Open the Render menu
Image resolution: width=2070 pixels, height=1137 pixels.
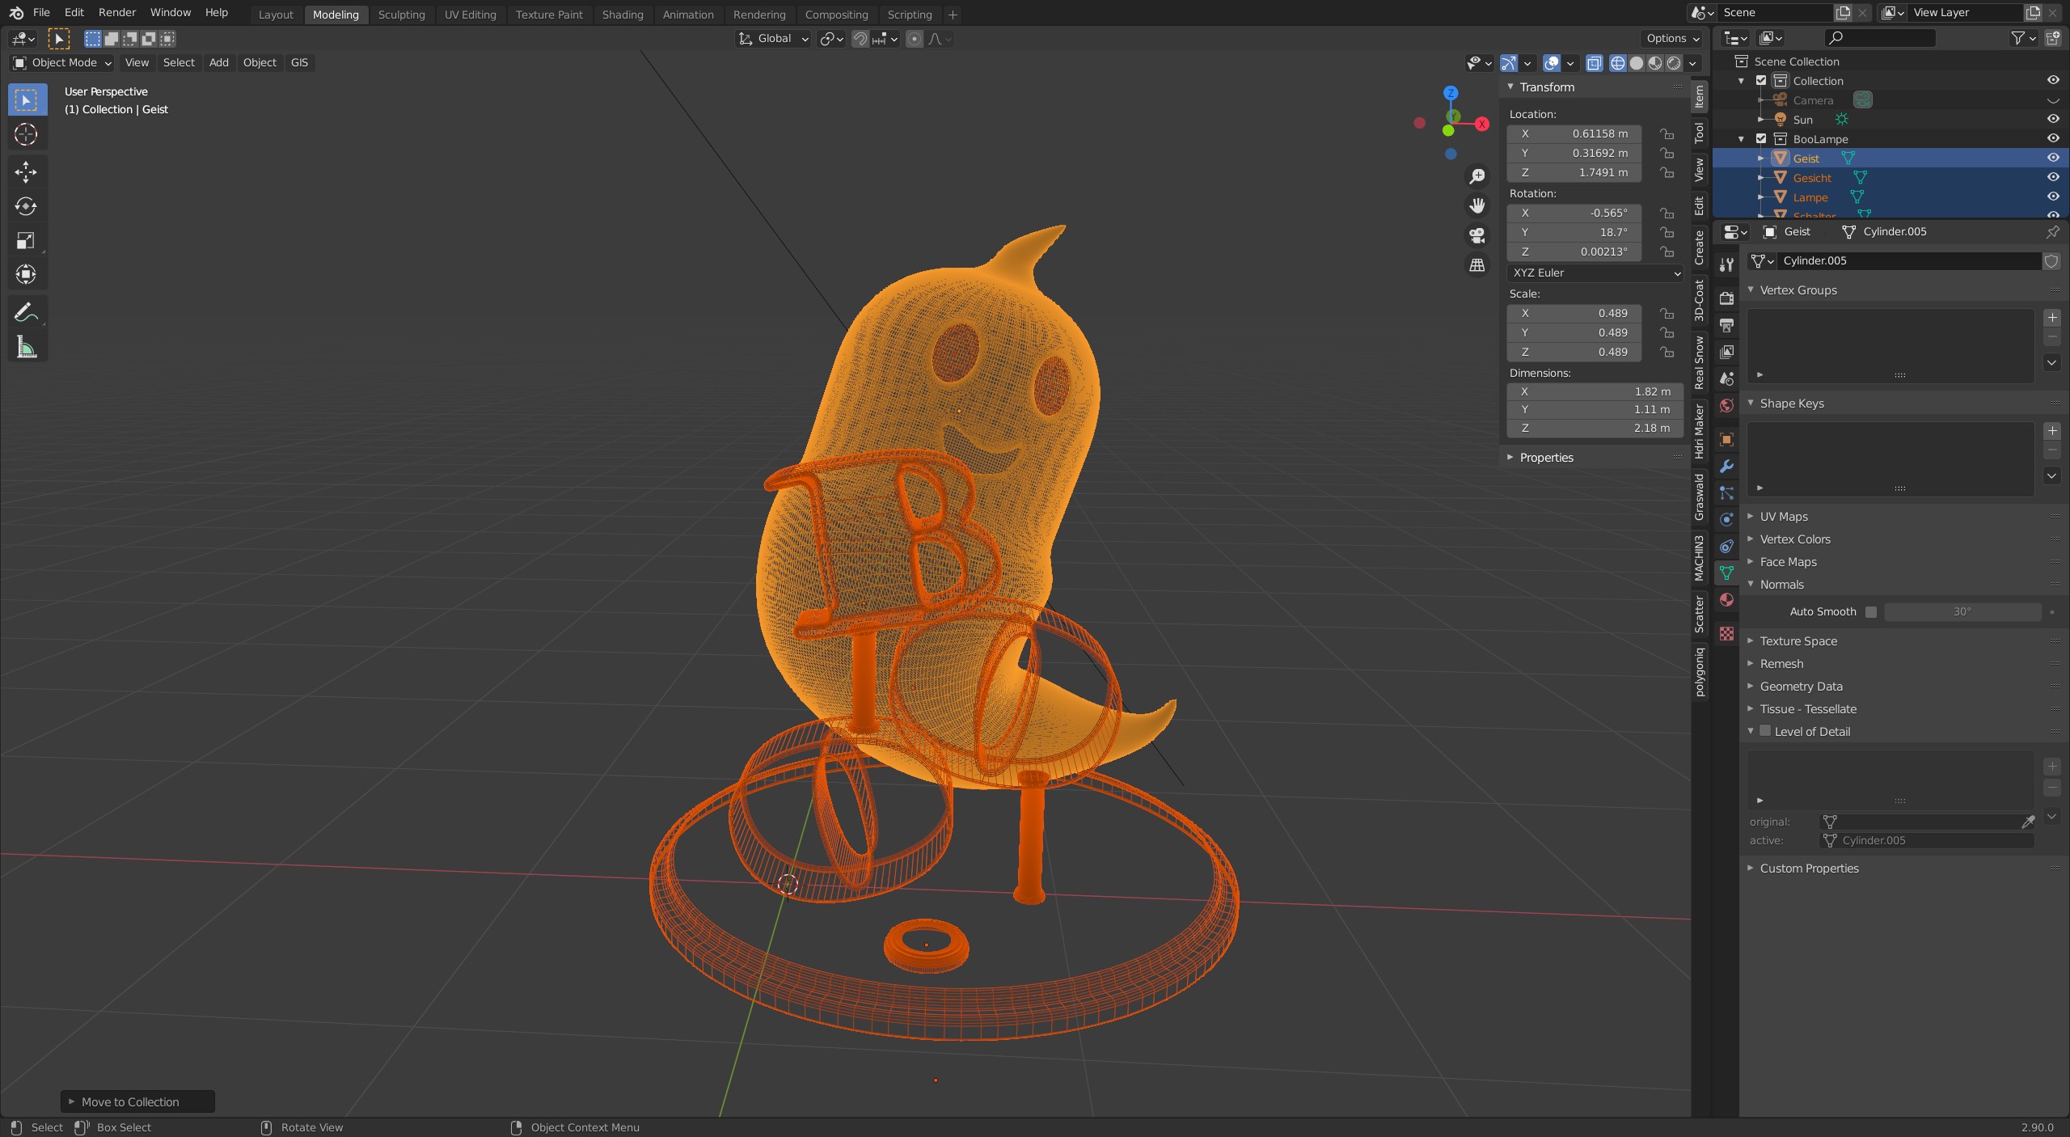pyautogui.click(x=117, y=13)
